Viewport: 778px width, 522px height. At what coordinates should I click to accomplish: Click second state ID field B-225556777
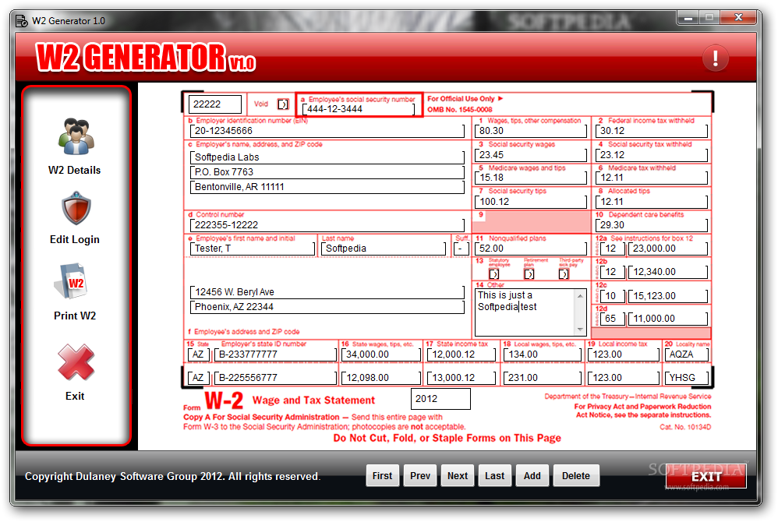click(275, 378)
